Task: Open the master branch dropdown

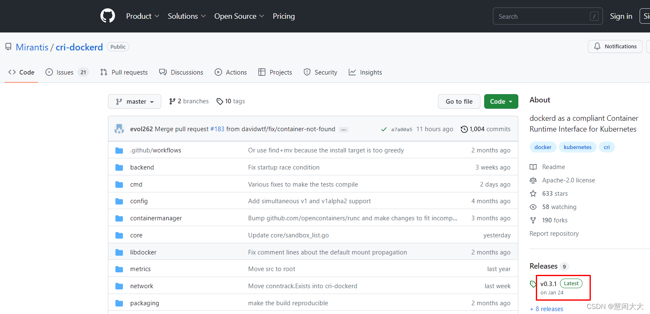Action: pos(135,101)
